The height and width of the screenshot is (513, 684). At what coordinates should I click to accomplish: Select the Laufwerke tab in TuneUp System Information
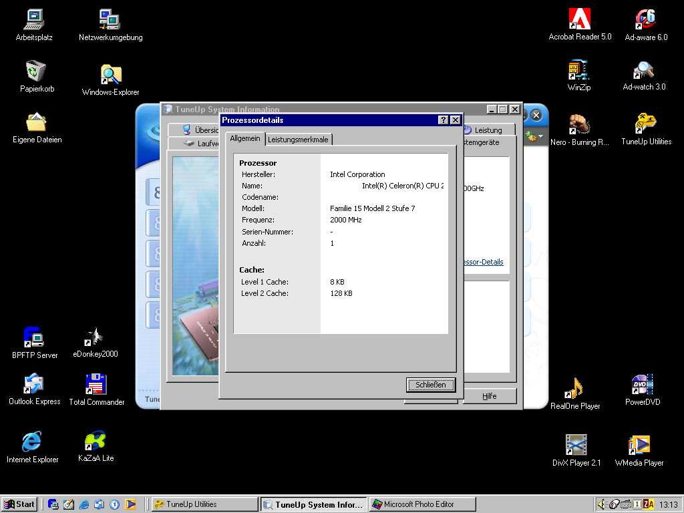194,143
